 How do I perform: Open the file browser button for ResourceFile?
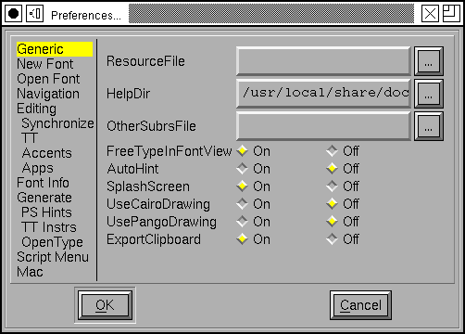(x=429, y=61)
